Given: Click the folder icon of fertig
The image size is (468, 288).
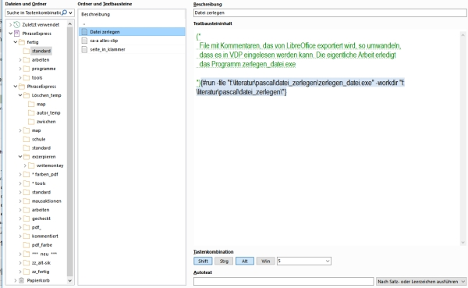Looking at the screenshot, I should 22,42.
